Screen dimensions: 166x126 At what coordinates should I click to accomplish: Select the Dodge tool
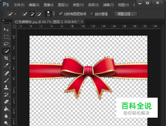coord(6,123)
